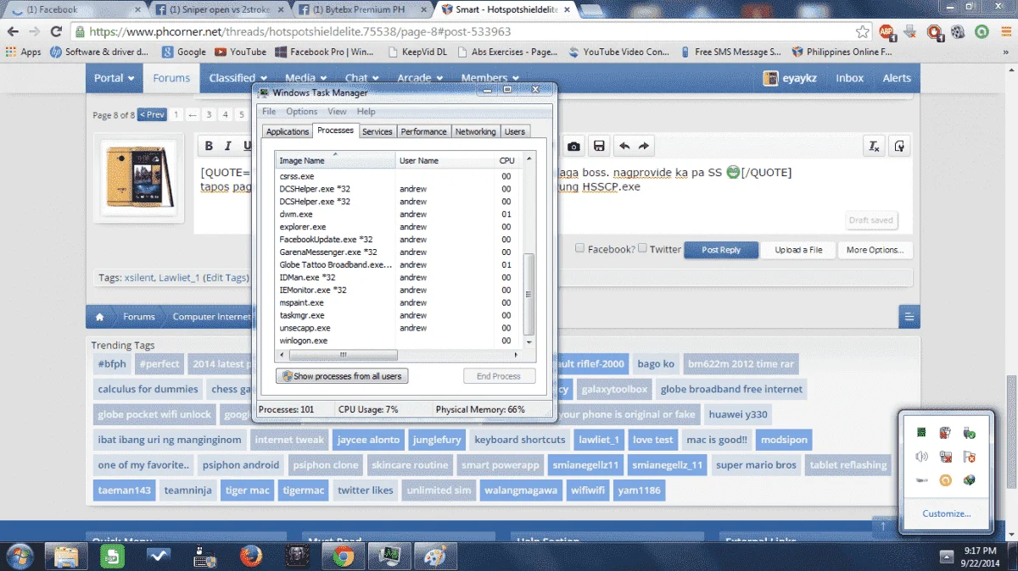This screenshot has height=571, width=1018.
Task: Open the Alerts link
Action: 897,78
